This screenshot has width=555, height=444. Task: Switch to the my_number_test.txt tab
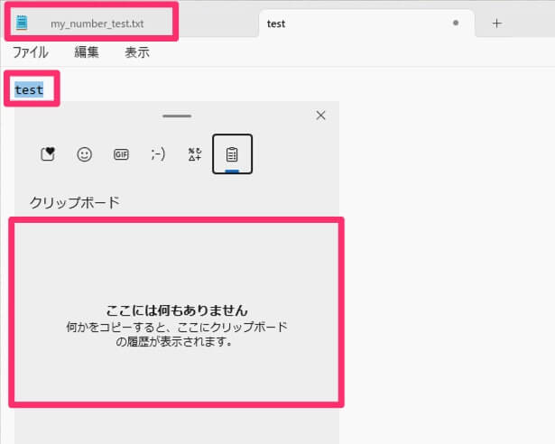(91, 23)
